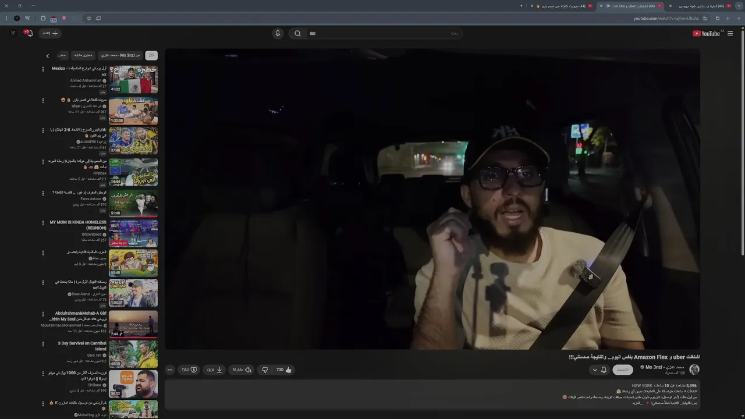Expand the video description box
Screen dimensions: 745x419
[x=432, y=395]
